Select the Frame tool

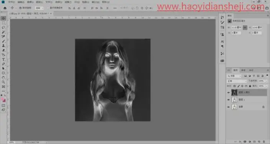pos(3,87)
